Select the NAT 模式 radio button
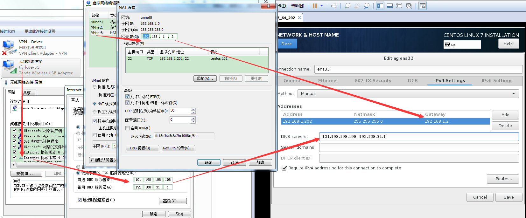Viewport: 526px width, 218px height. click(x=95, y=104)
